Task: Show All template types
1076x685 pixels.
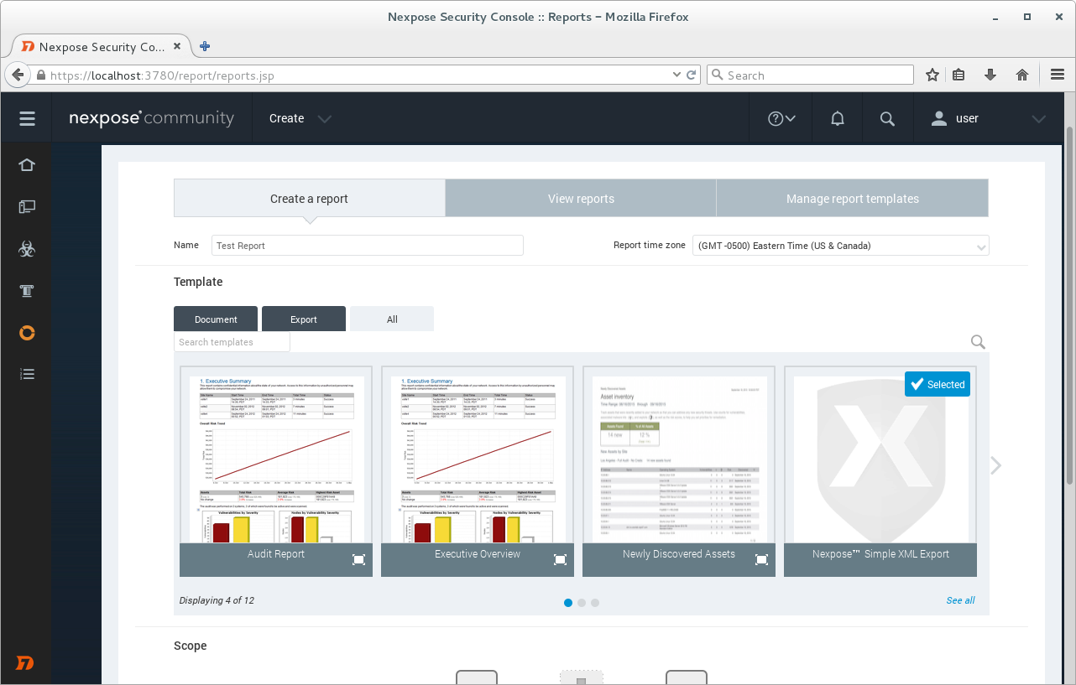Action: [392, 319]
